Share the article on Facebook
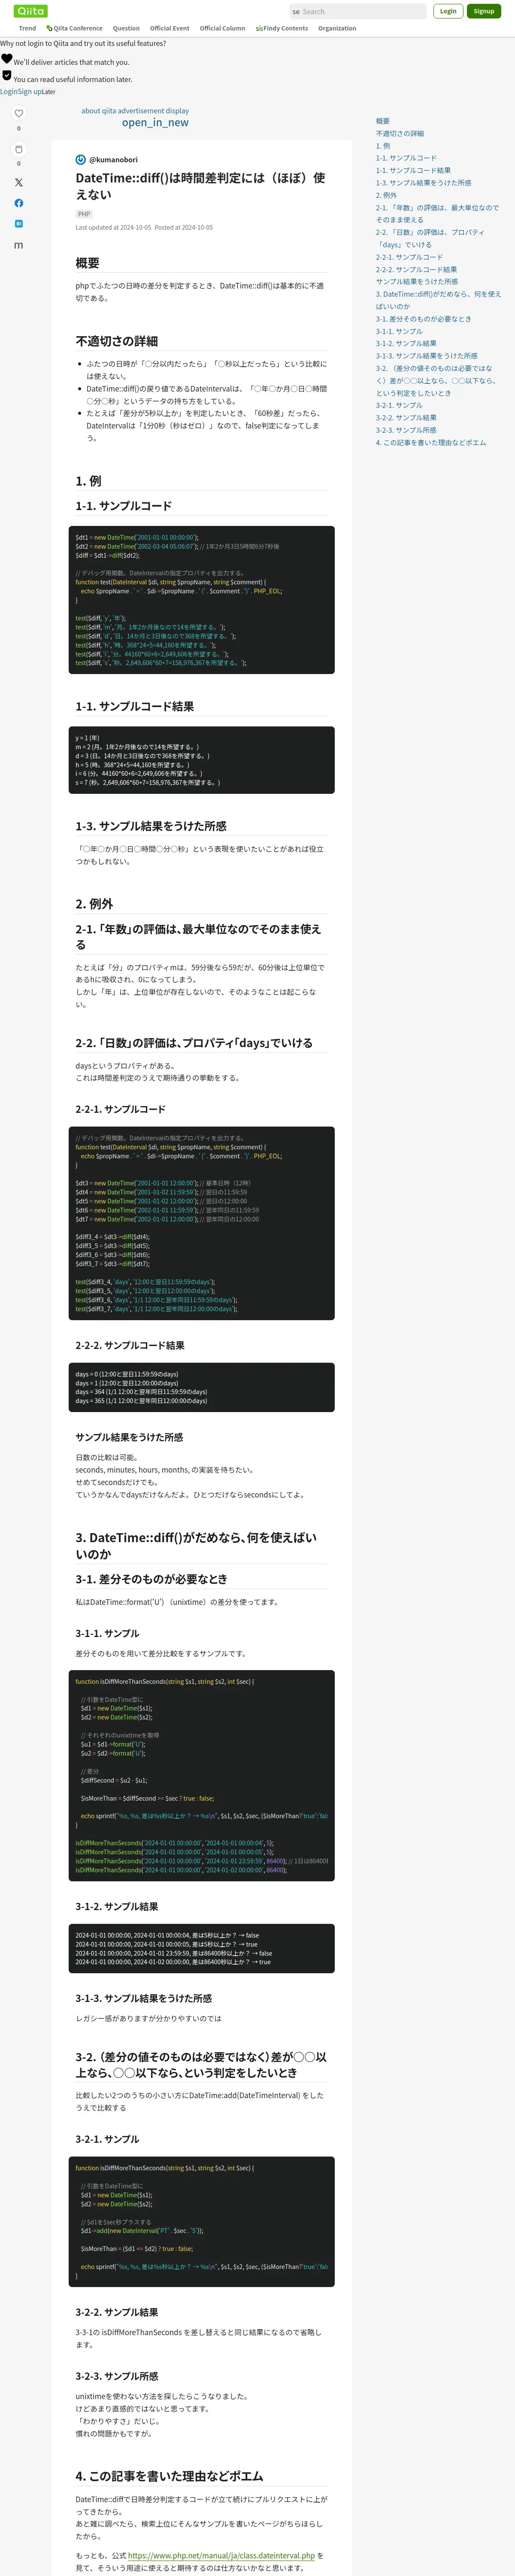 coord(18,203)
